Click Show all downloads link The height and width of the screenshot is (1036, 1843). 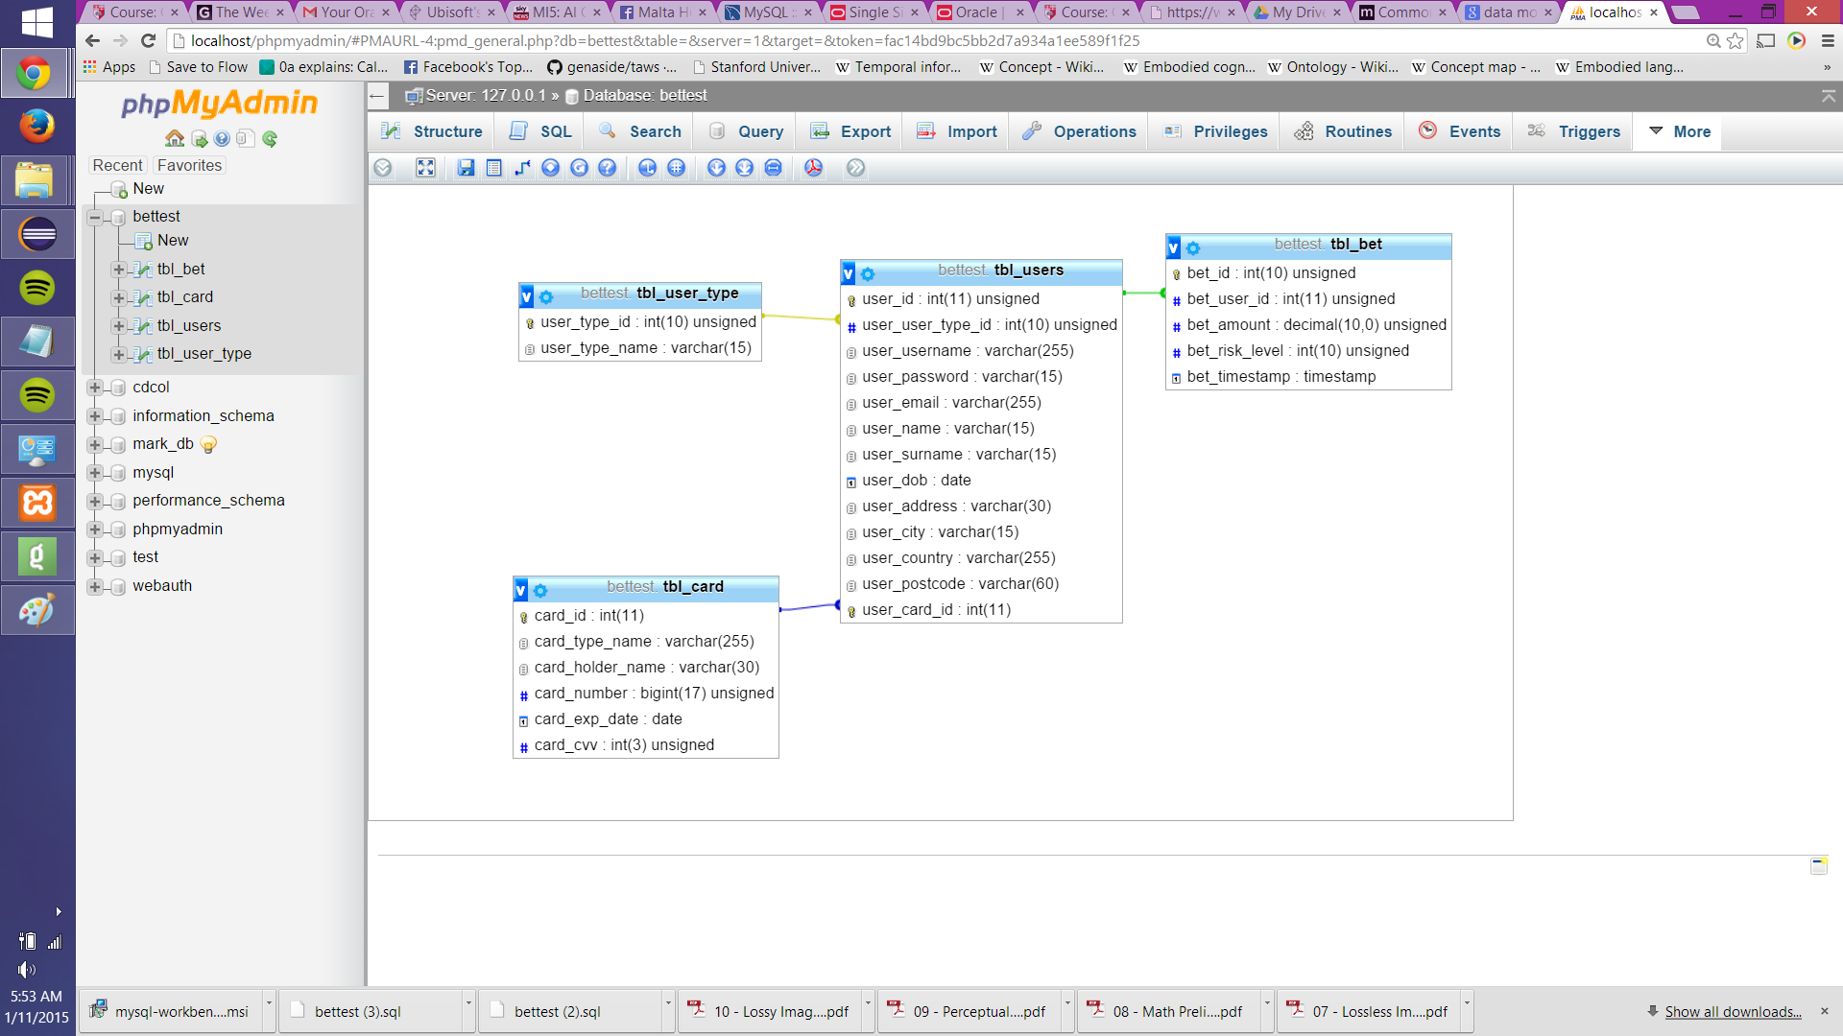[x=1732, y=1011]
